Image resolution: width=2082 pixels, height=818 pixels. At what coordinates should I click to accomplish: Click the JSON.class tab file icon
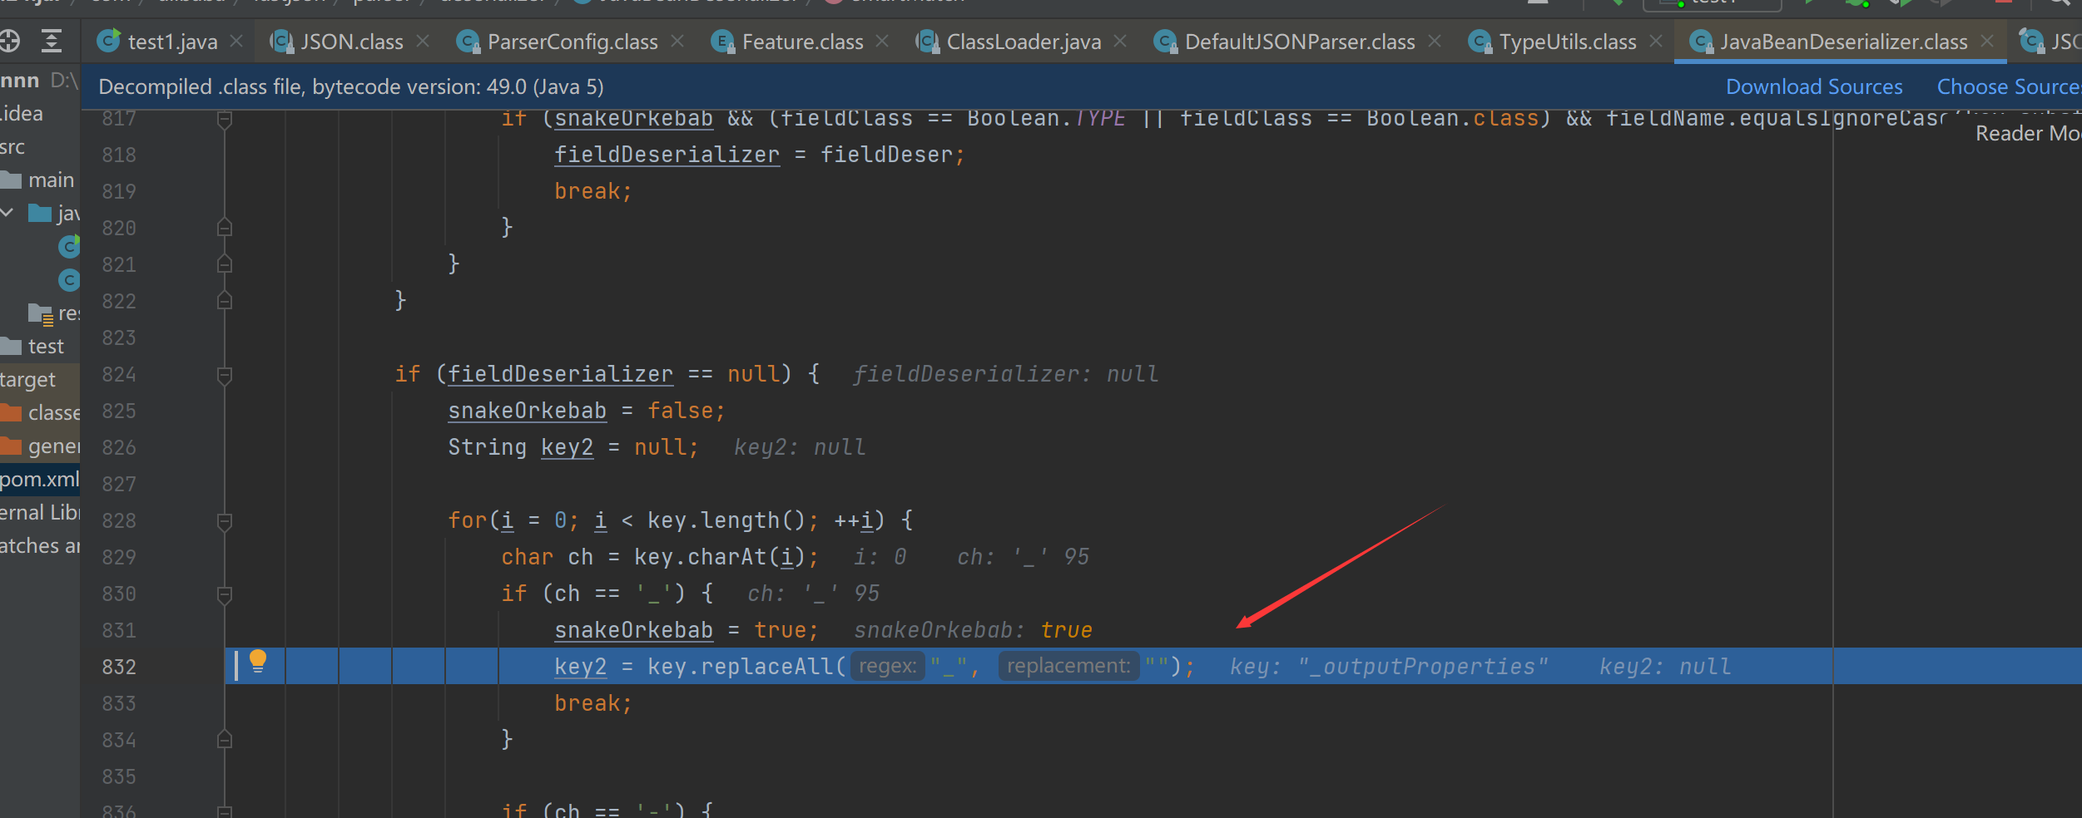point(281,41)
